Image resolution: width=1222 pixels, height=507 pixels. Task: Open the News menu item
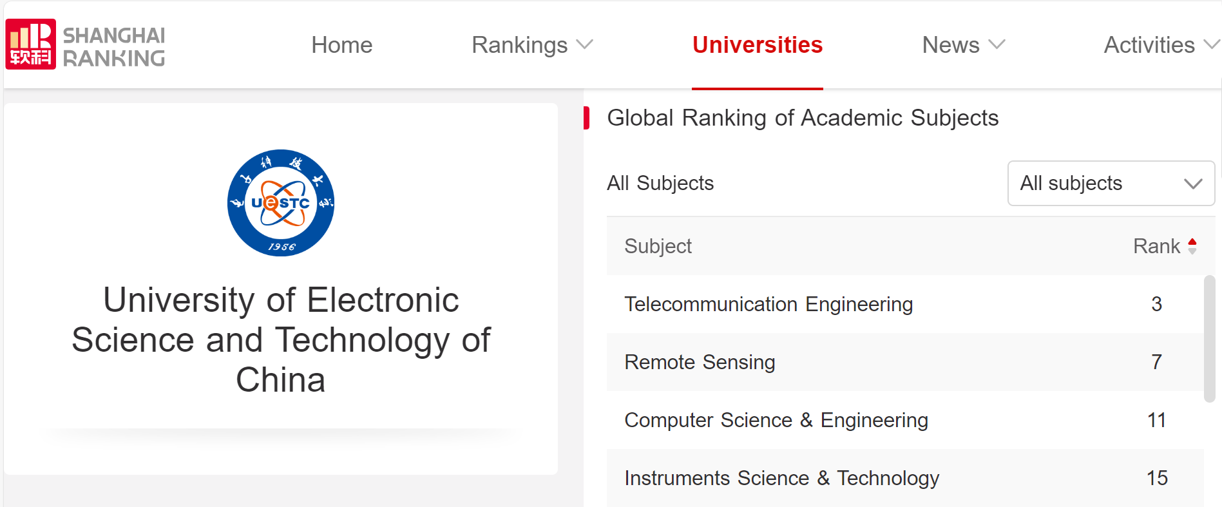(951, 45)
